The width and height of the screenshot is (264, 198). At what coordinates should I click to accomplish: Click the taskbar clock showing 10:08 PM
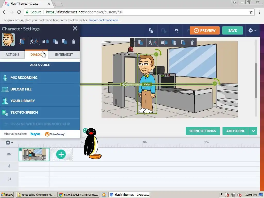251,195
